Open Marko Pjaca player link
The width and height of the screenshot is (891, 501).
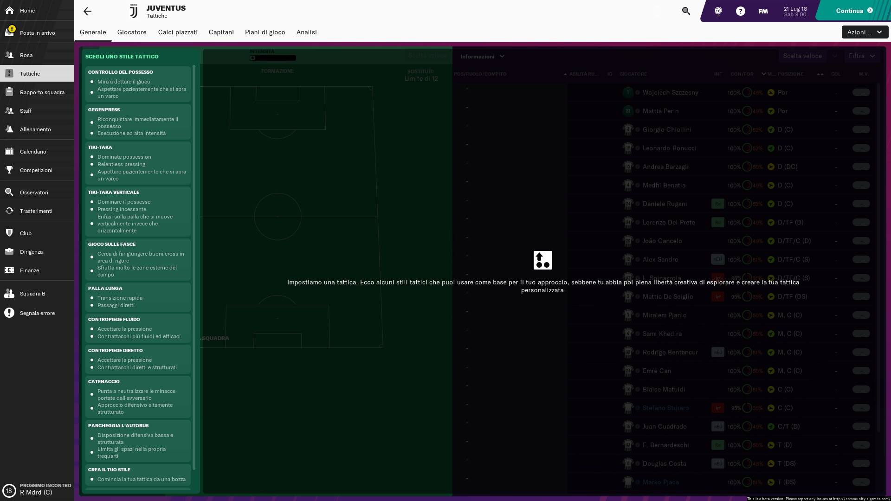click(x=660, y=482)
